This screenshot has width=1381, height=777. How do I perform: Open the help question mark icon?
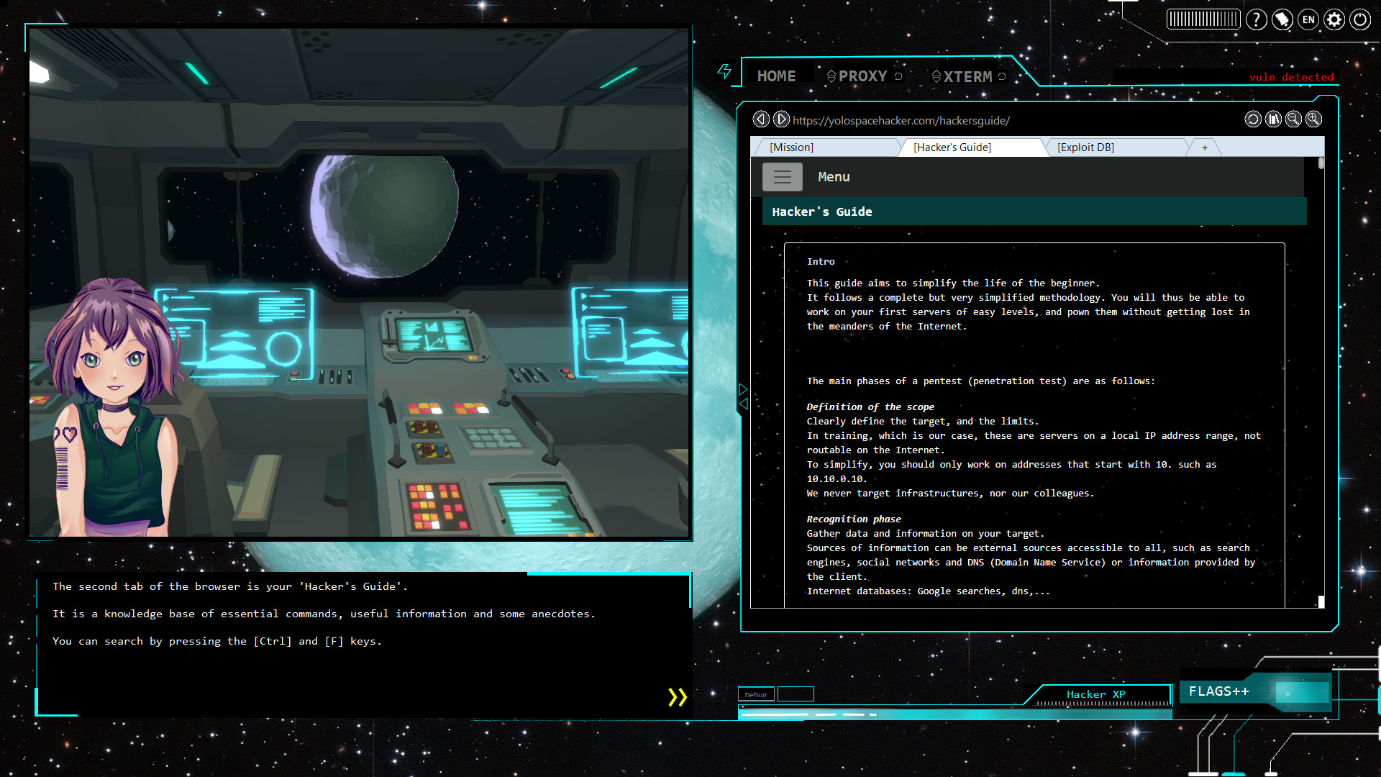coord(1257,19)
